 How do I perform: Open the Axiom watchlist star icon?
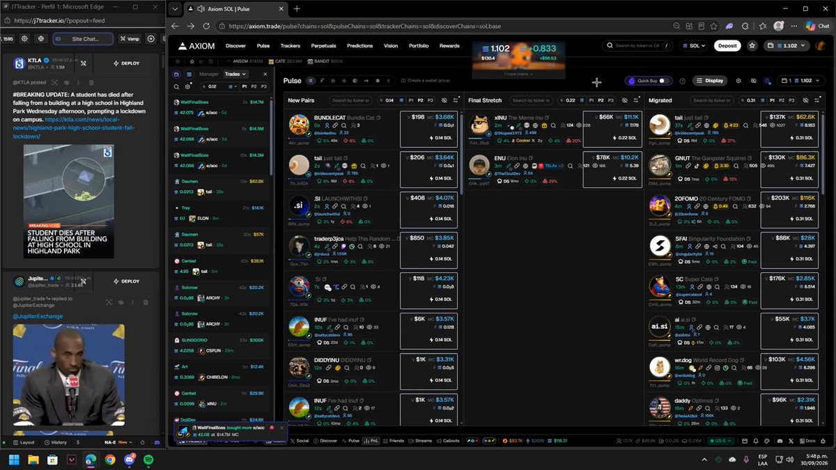pyautogui.click(x=752, y=45)
